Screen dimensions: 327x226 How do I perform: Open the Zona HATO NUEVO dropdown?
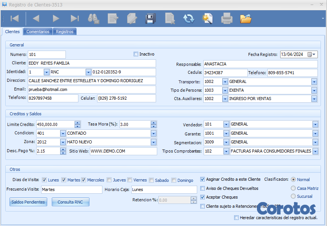point(153,142)
